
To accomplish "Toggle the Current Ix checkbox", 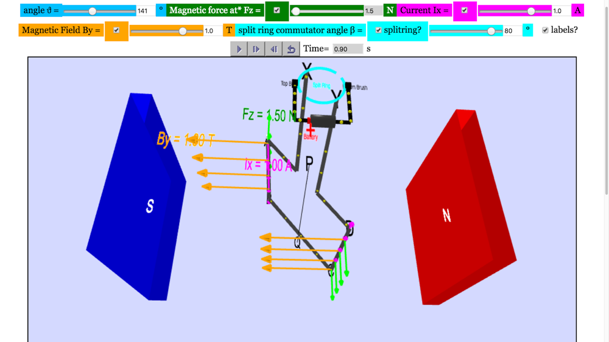I will (464, 10).
